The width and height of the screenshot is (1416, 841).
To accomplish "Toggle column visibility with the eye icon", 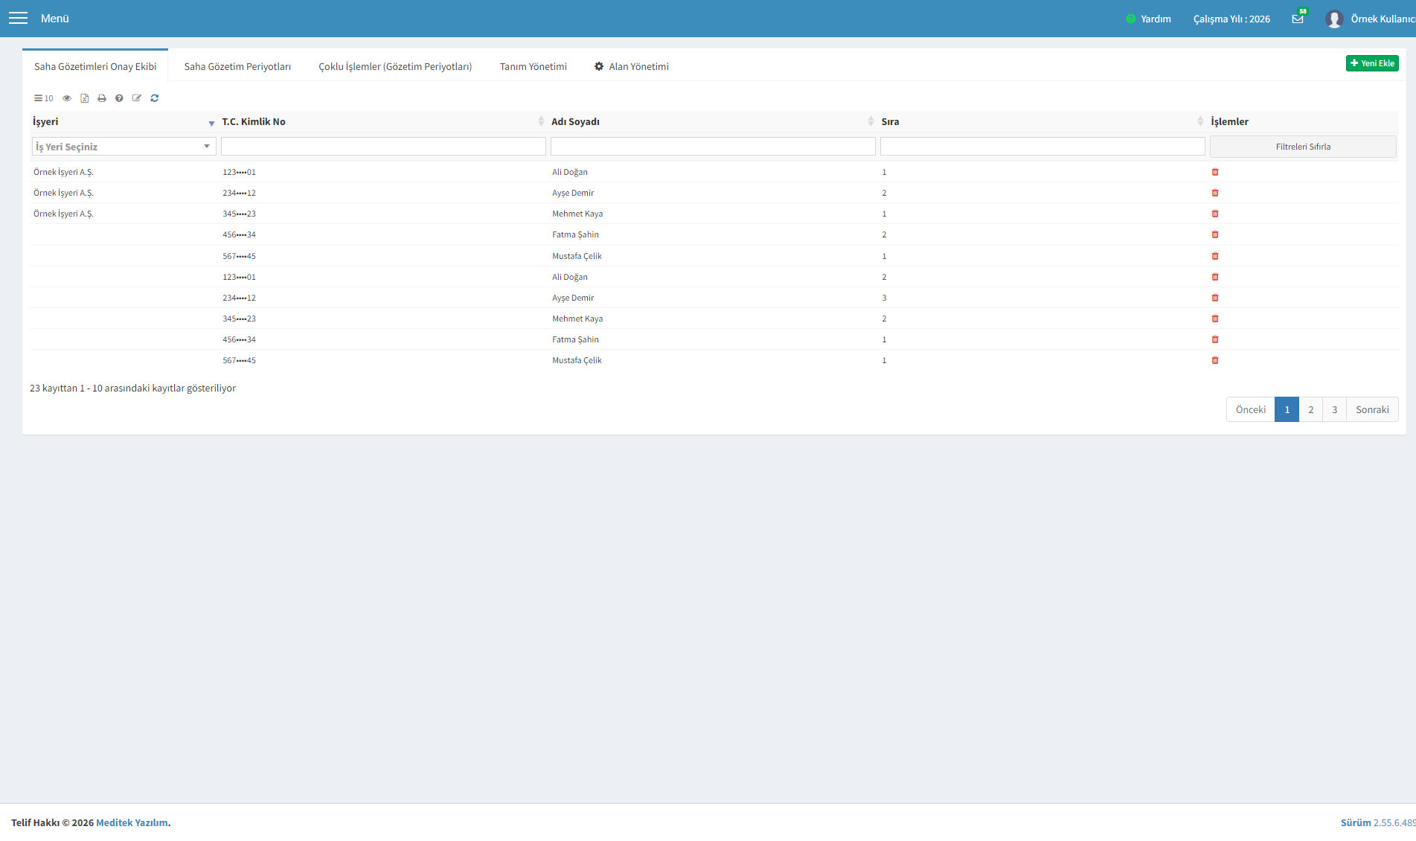I will tap(67, 98).
